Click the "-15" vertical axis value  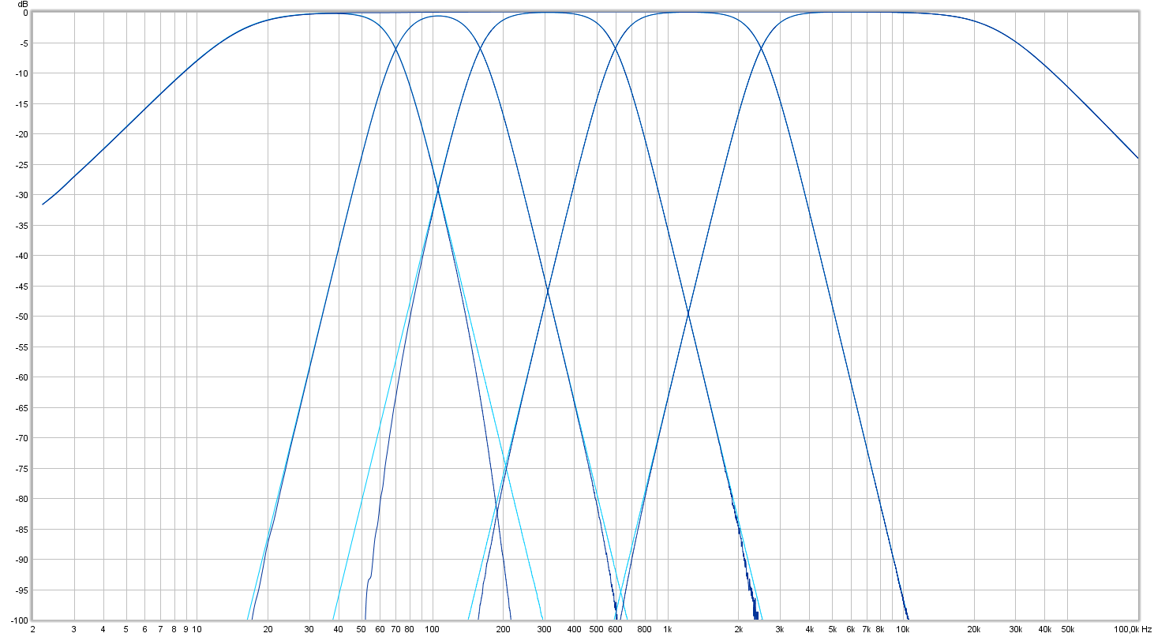pyautogui.click(x=22, y=104)
